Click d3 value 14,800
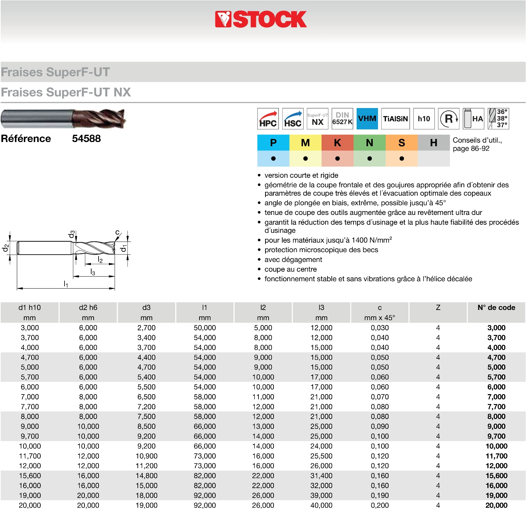Viewport: 526px width, 513px height. click(147, 476)
